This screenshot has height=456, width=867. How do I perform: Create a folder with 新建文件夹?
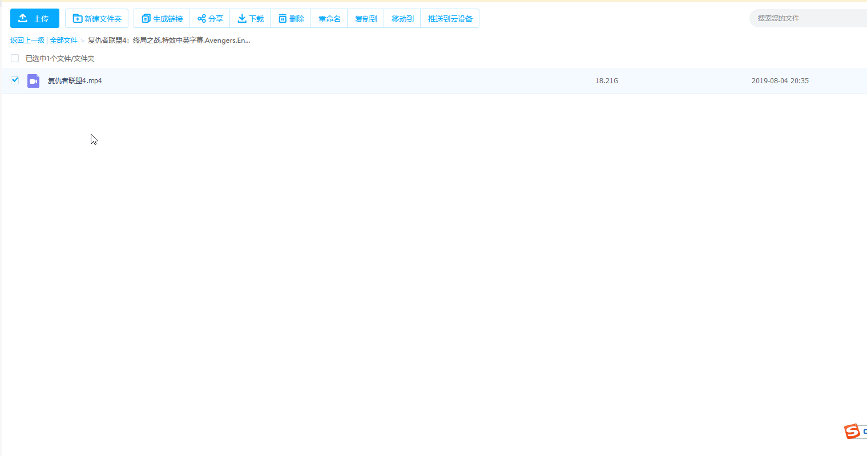tap(97, 18)
